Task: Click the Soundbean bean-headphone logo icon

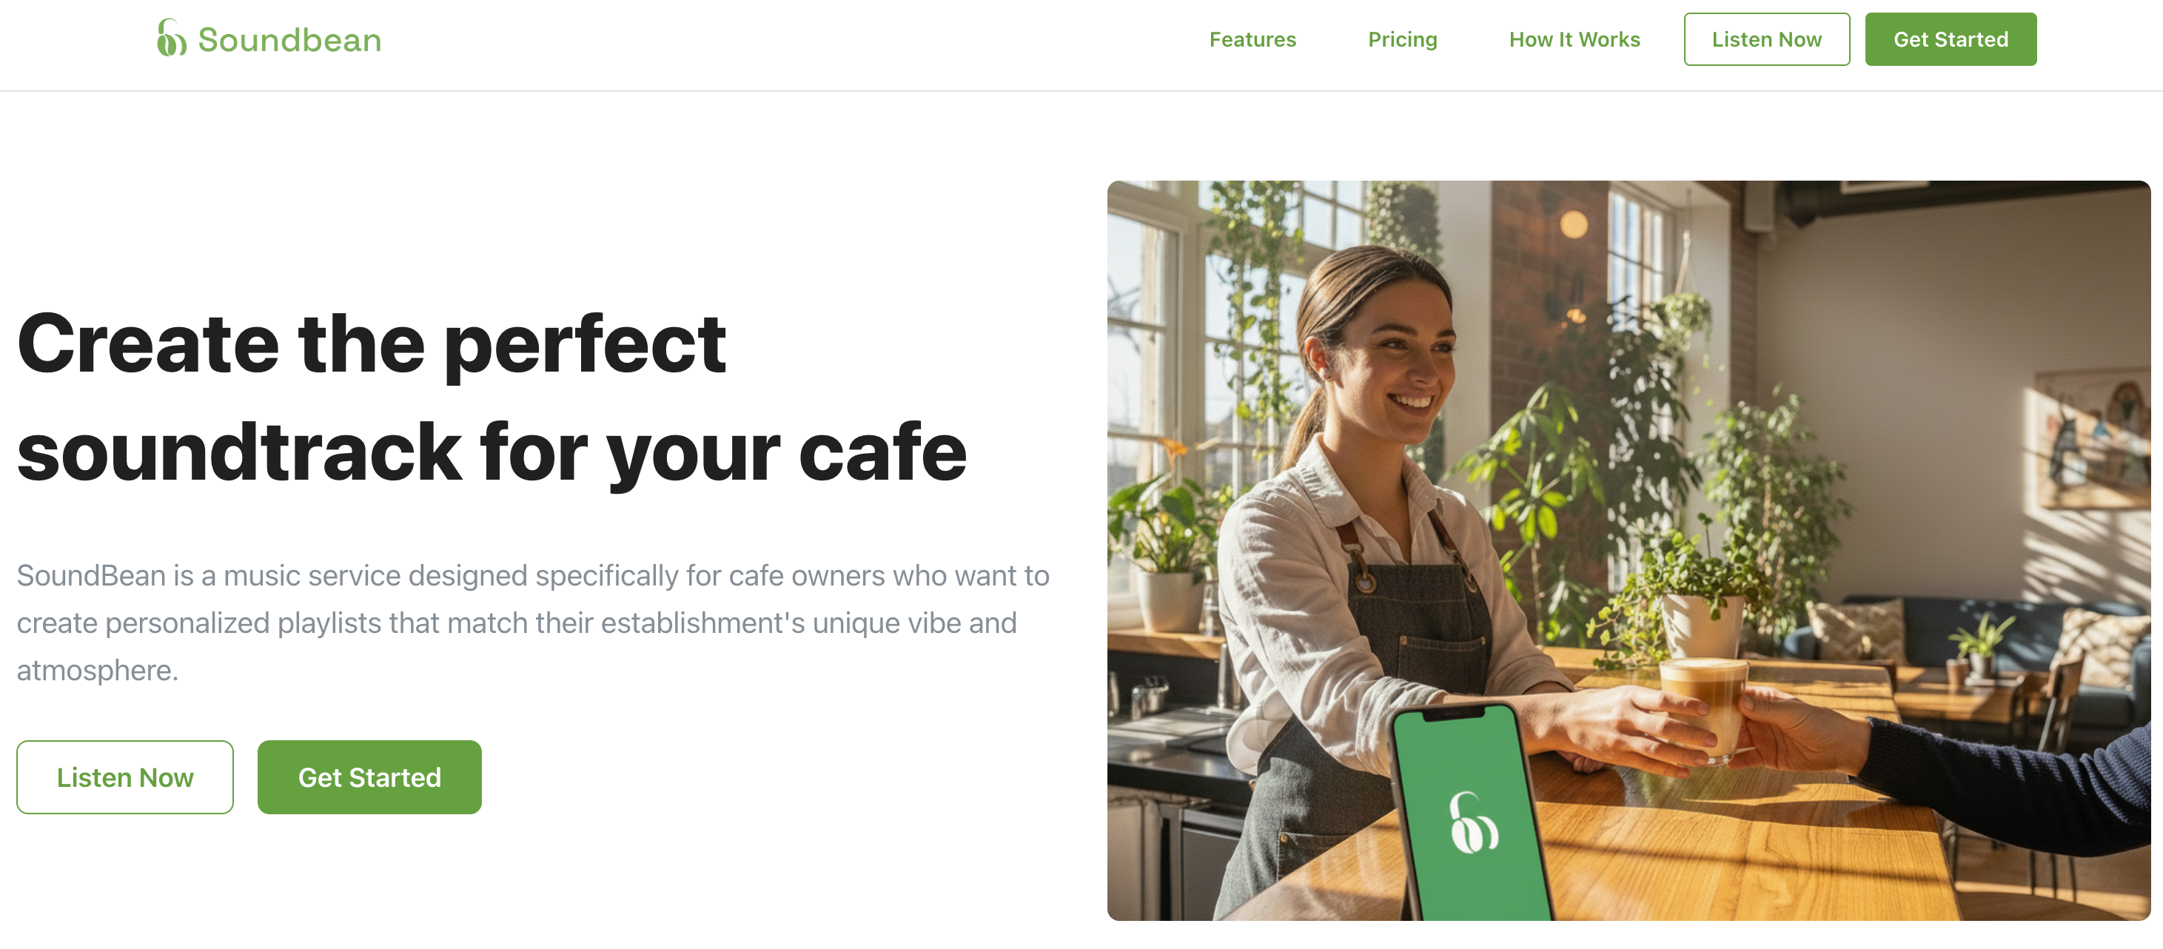Action: pyautogui.click(x=171, y=38)
